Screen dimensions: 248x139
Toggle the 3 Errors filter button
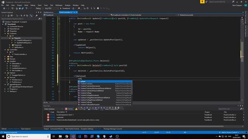69,109
